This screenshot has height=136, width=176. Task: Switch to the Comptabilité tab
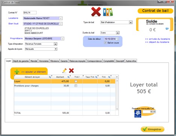tap(109, 61)
